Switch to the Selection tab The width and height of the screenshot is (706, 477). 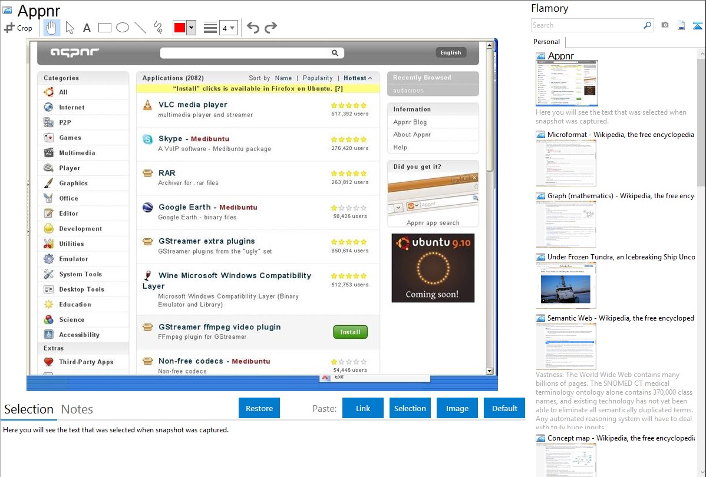pos(29,409)
